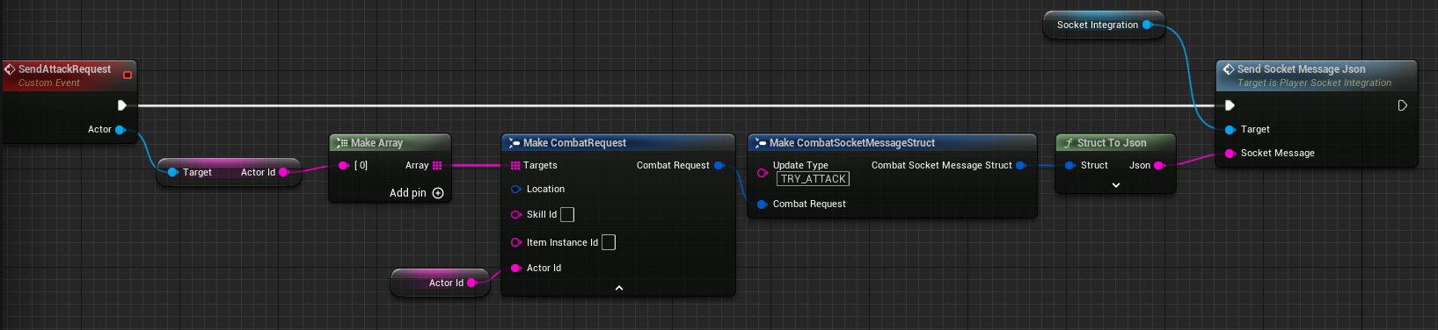
Task: Click Send Socket Message Json execution input pin
Action: 1230,105
